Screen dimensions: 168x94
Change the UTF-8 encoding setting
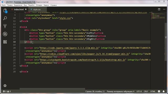tap(139, 91)
